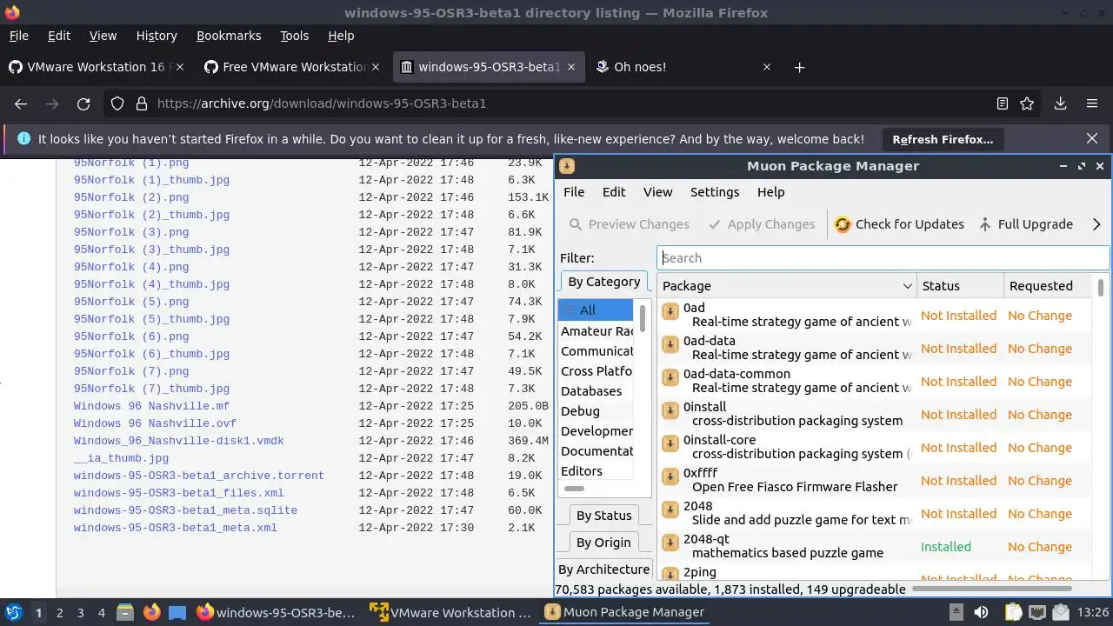1113x626 pixels.
Task: Switch to virtual desktop 2
Action: [59, 612]
